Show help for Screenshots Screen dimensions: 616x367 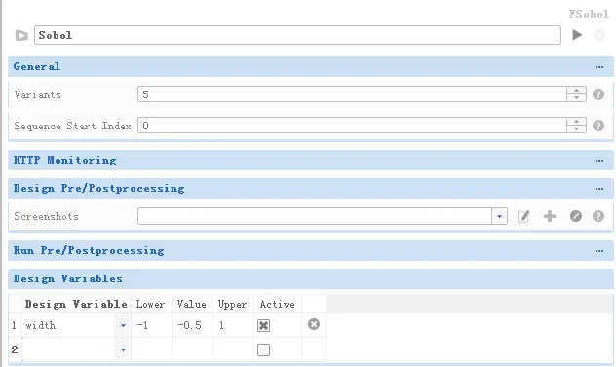[598, 216]
